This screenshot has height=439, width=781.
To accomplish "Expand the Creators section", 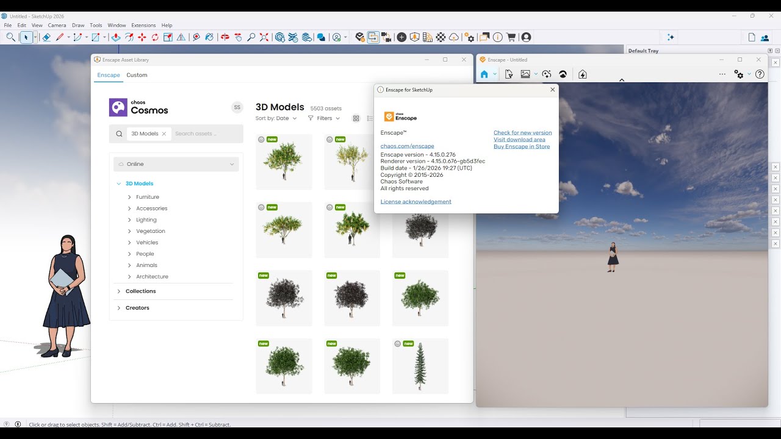I will pos(119,308).
